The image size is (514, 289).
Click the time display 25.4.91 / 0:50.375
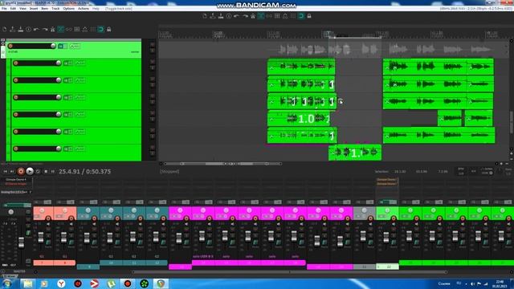(x=84, y=171)
